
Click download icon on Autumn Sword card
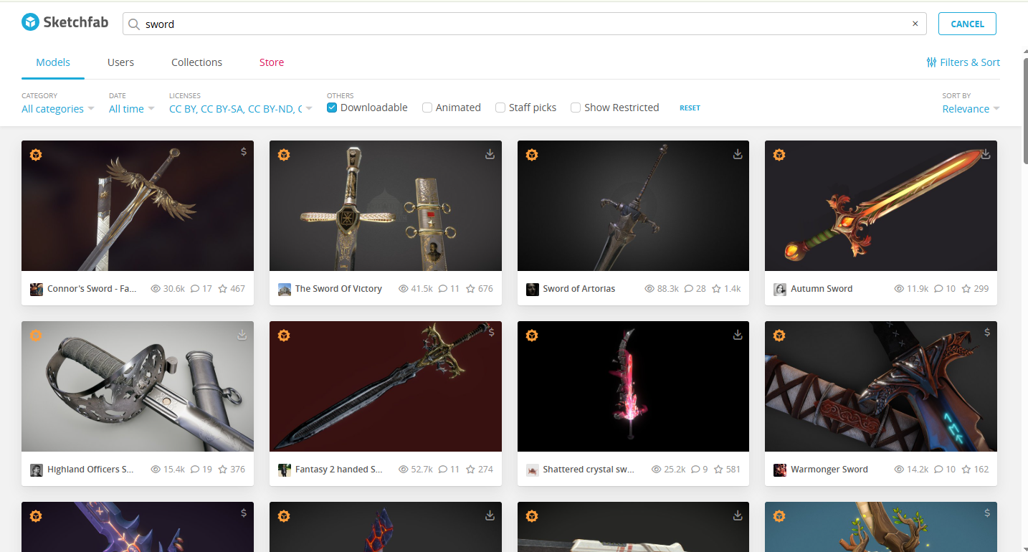point(986,153)
